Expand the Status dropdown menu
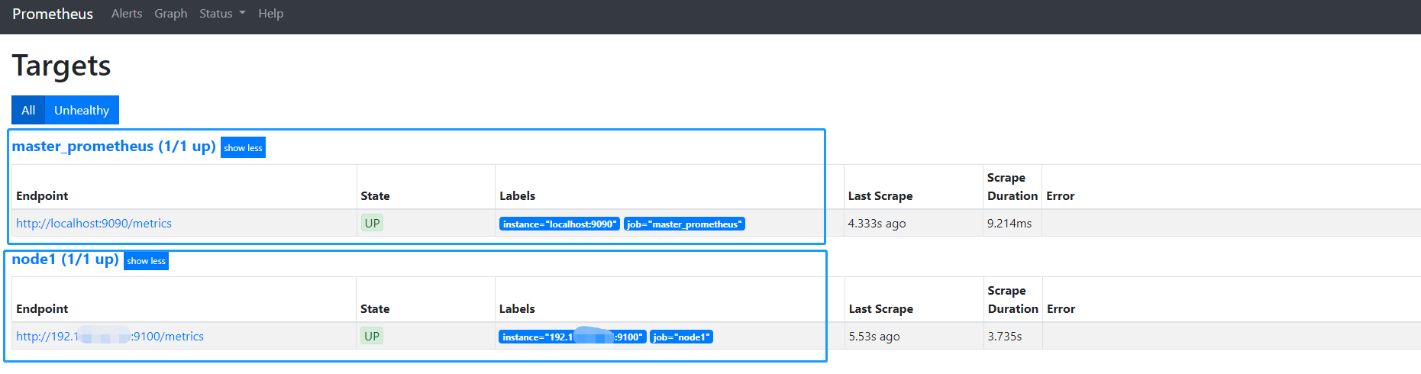1421x374 pixels. [222, 14]
